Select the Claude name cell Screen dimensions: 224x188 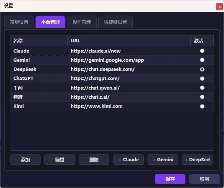pos(39,51)
